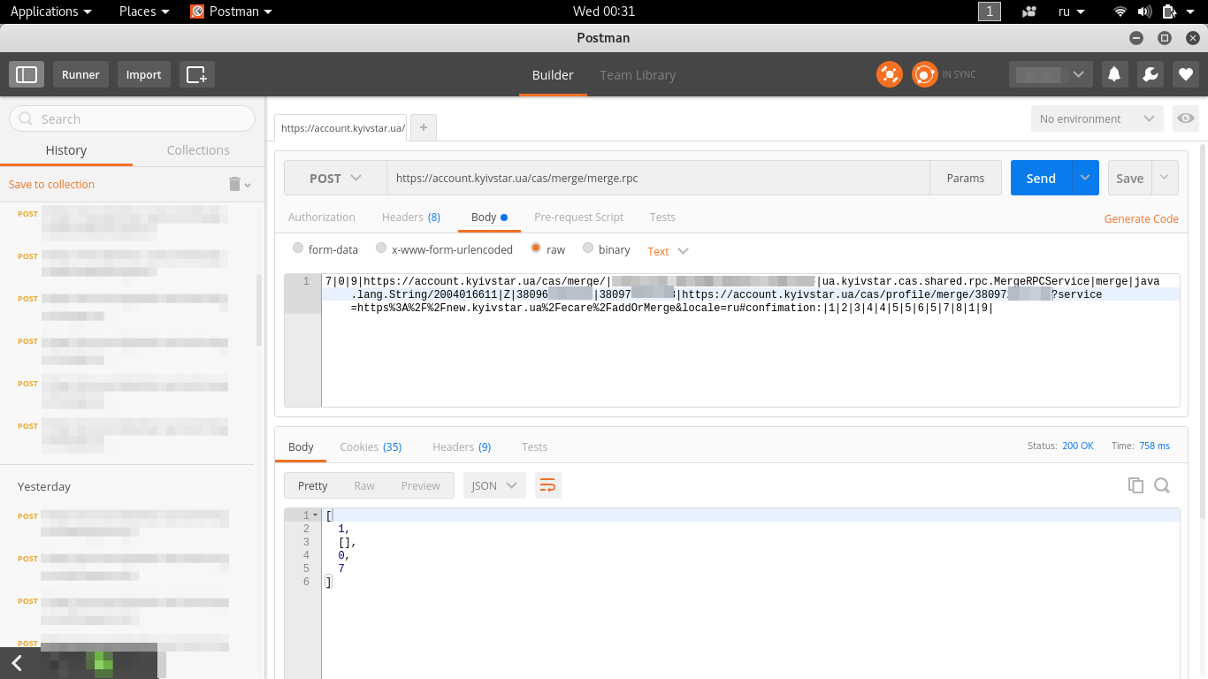
Task: Open the Places menu
Action: [x=144, y=11]
